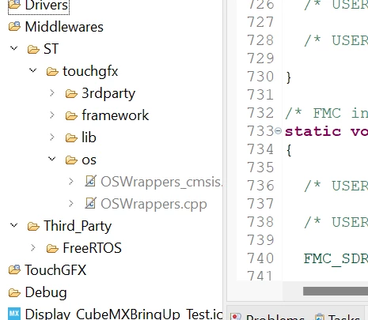Click the Middlewares folder icon
This screenshot has height=320, width=368.
pos(14,26)
